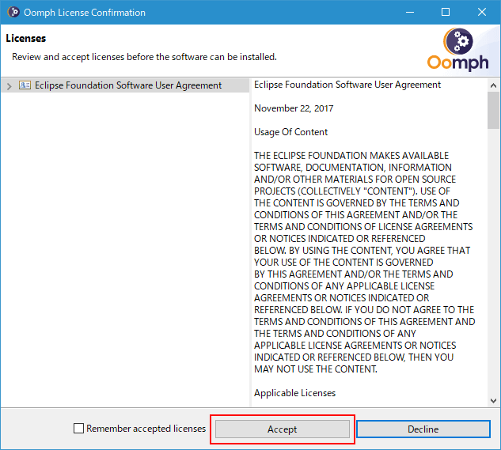Click the Oomph icon in the title bar

tap(13, 12)
